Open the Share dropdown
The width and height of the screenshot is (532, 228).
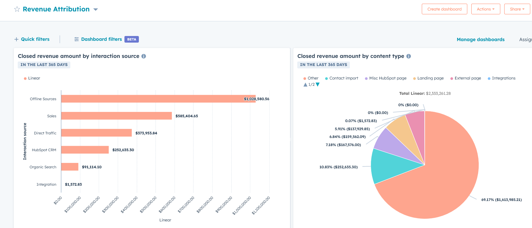click(x=517, y=9)
